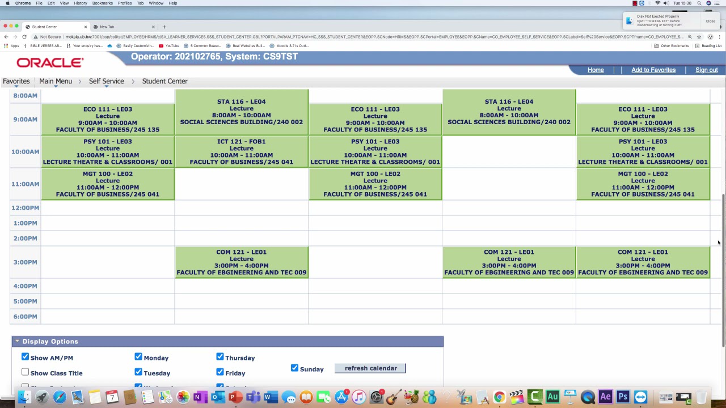Image resolution: width=726 pixels, height=408 pixels.
Task: Click Add to Favorites link
Action: [653, 70]
